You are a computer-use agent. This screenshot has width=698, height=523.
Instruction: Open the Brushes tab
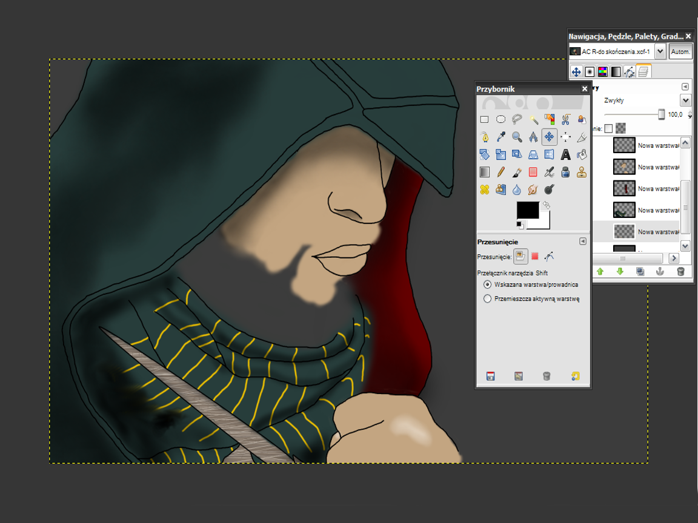pyautogui.click(x=591, y=71)
